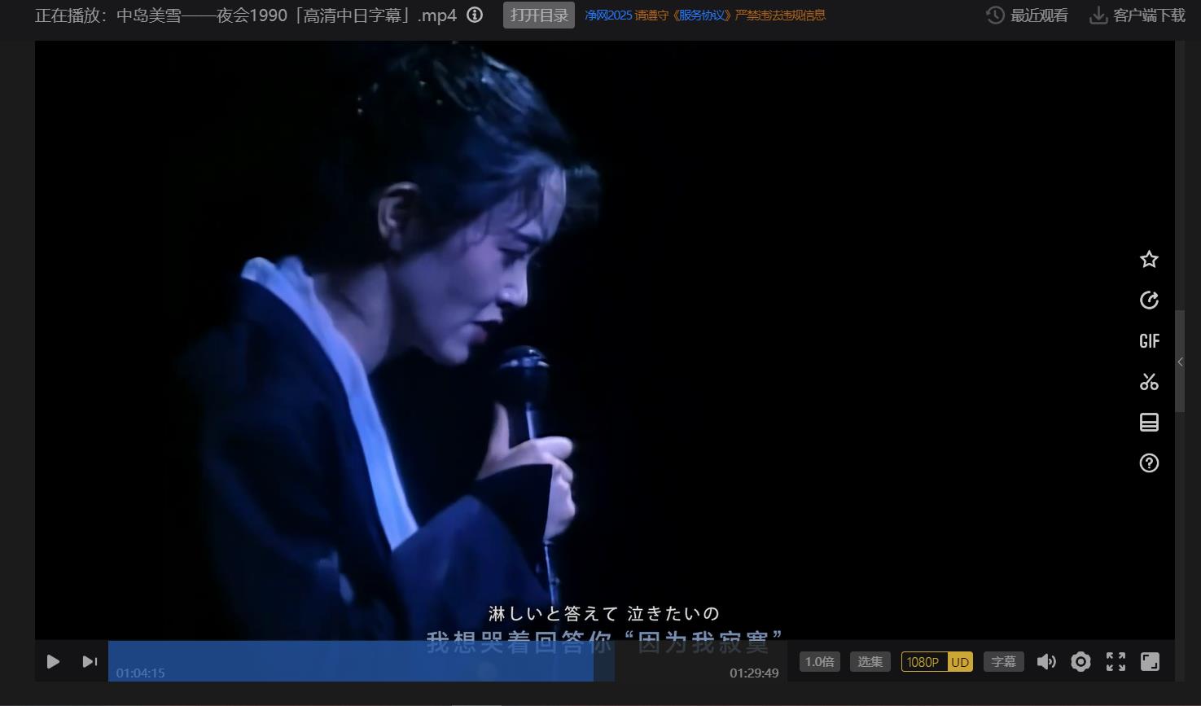1201x706 pixels.
Task: Open the directory with 打开目录 button
Action: coord(539,15)
